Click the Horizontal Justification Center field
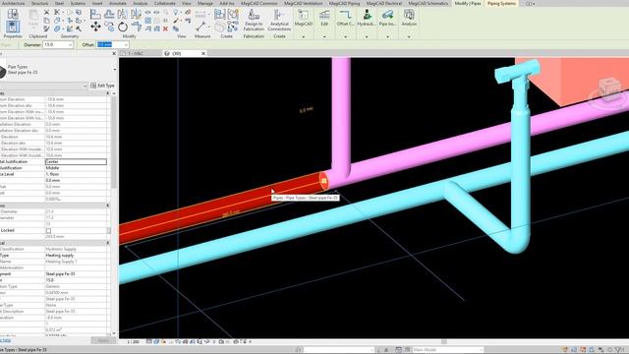This screenshot has width=629, height=354. (x=76, y=161)
